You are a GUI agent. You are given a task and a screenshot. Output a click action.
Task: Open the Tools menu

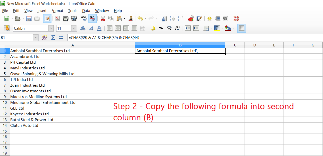73,11
